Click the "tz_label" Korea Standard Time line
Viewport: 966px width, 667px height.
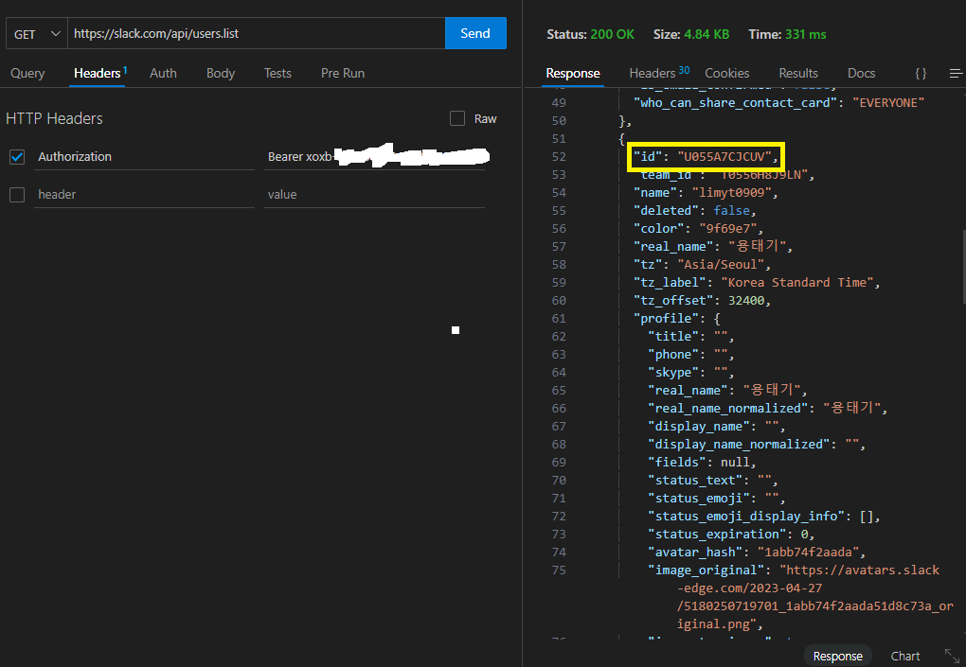(757, 283)
